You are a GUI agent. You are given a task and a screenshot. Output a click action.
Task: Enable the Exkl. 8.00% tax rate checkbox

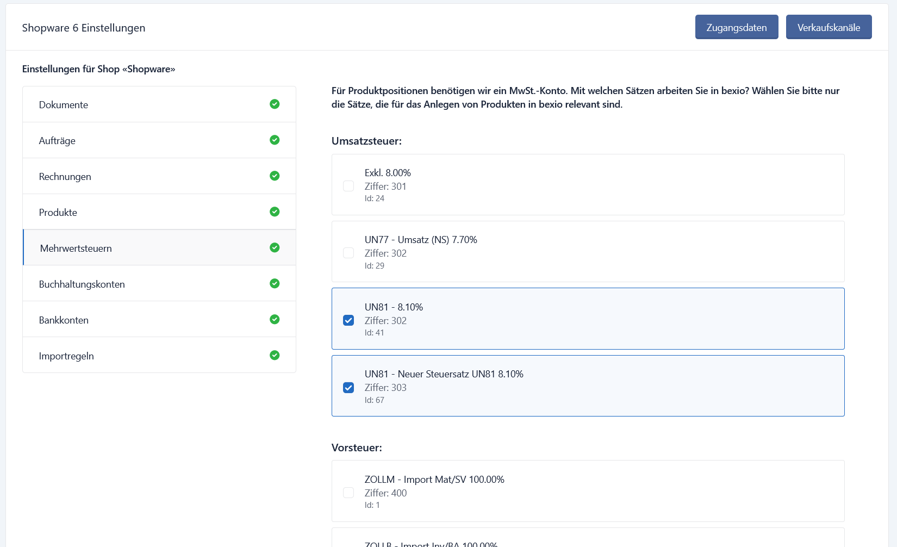click(x=348, y=186)
